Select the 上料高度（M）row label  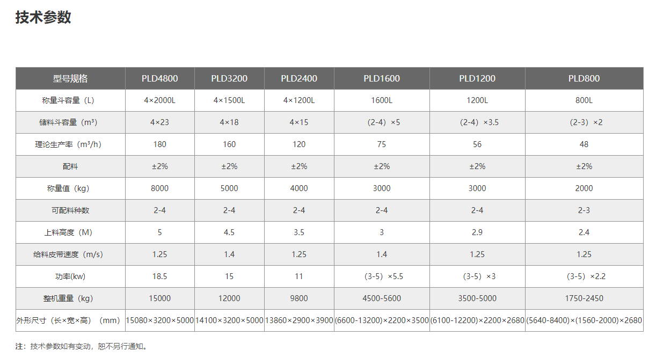click(x=70, y=232)
